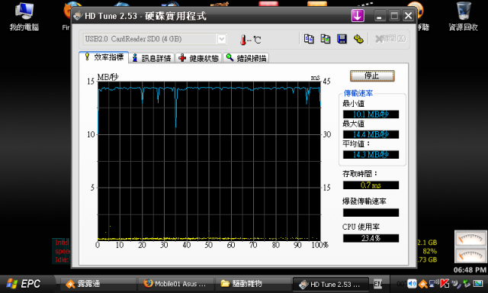Click the CPU usage 23.4% field
The image size is (488, 293).
click(x=371, y=238)
